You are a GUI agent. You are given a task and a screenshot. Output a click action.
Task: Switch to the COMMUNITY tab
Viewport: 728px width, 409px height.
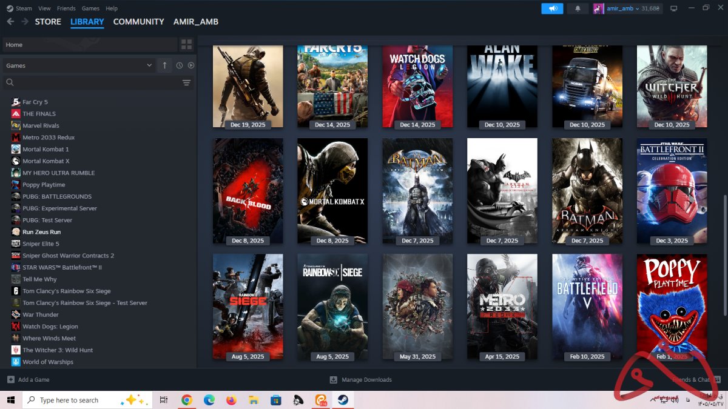click(139, 21)
